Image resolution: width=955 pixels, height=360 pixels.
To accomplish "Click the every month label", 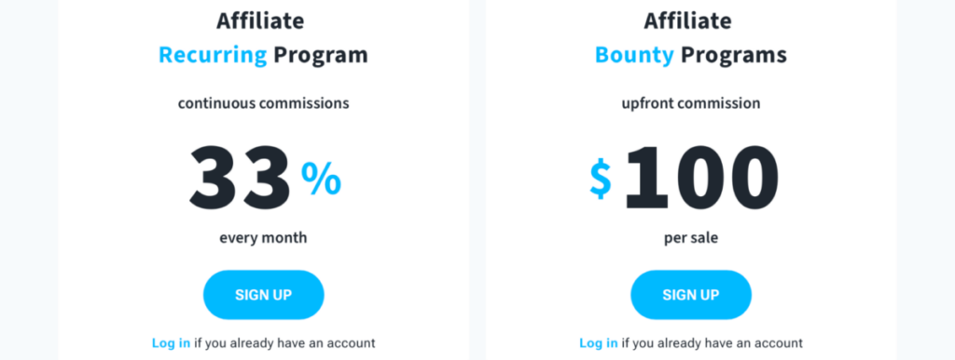I will 263,238.
